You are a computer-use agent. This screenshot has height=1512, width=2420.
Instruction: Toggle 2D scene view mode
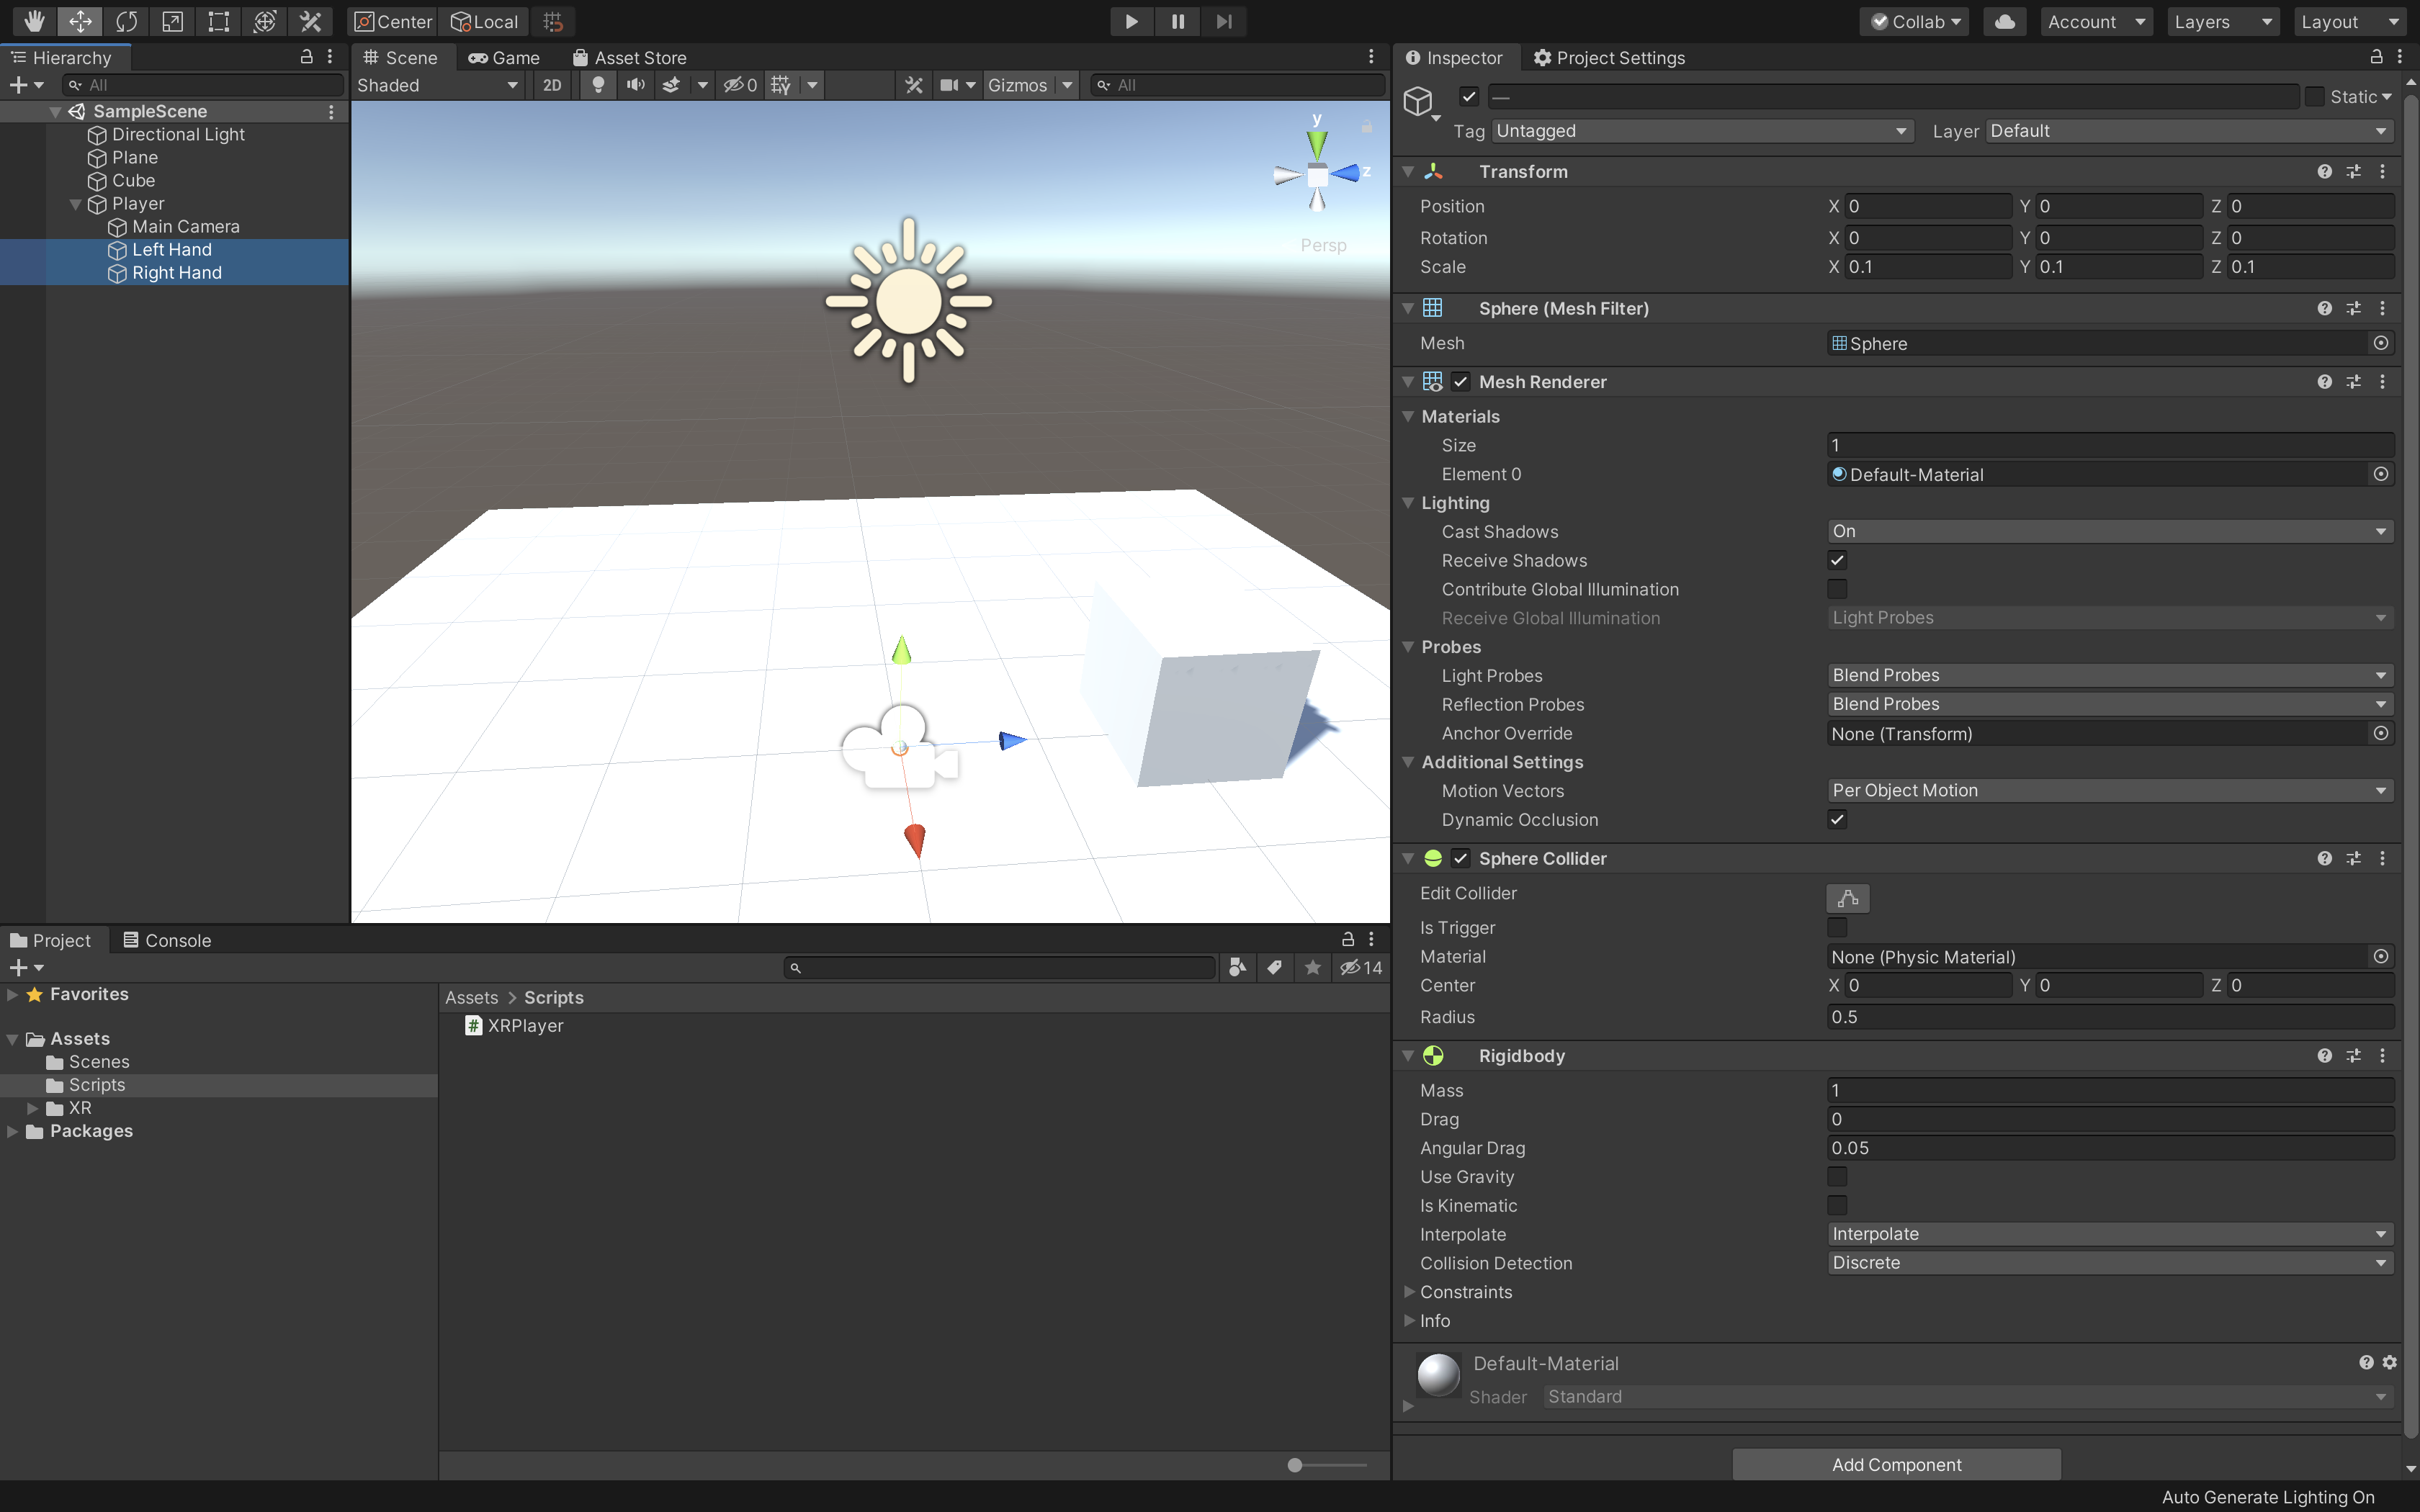[552, 85]
